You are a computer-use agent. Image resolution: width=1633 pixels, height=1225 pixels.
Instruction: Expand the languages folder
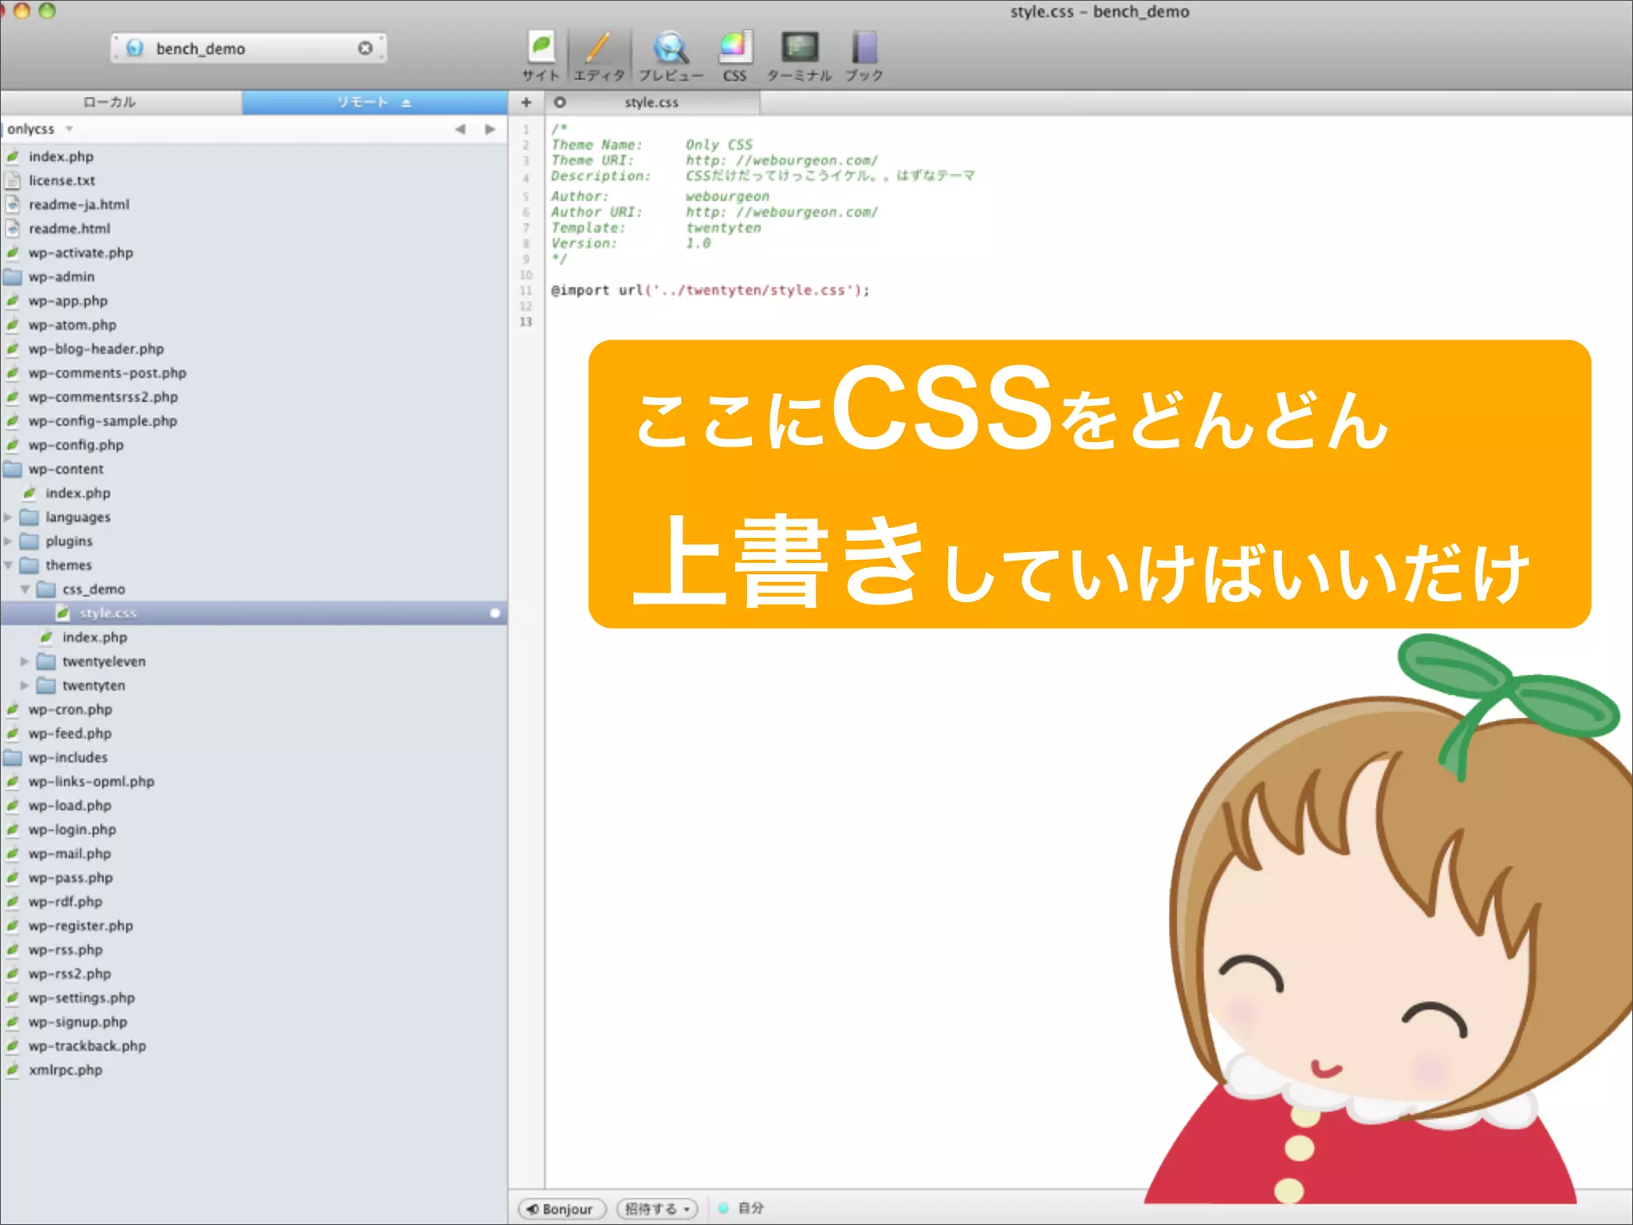8,517
